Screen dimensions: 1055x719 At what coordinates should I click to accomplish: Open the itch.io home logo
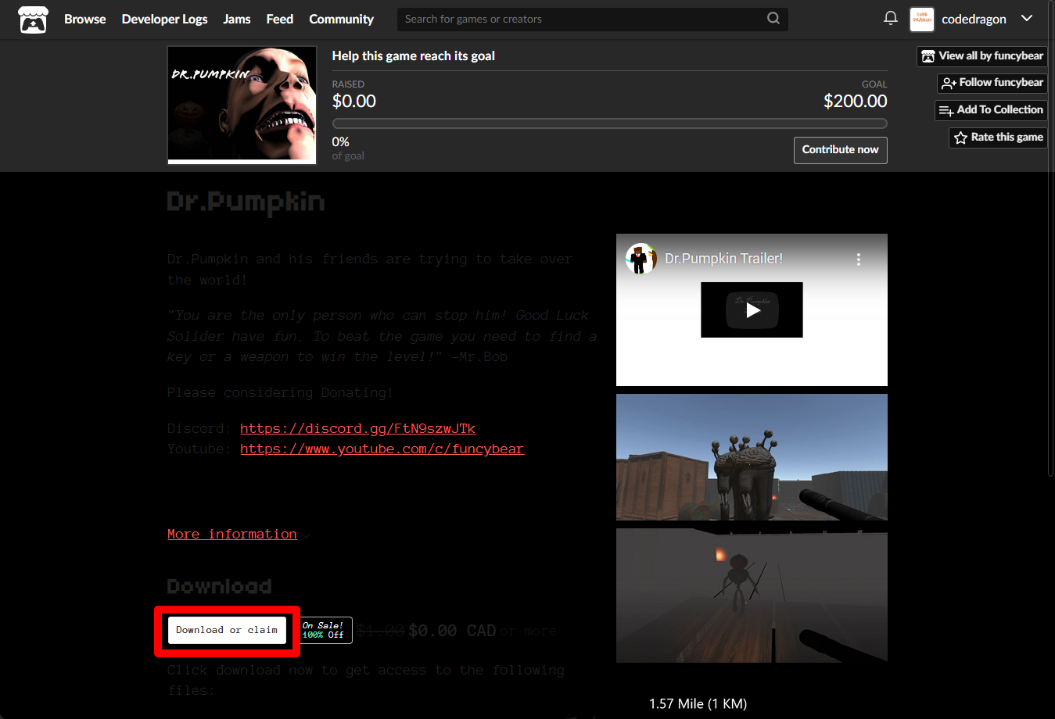coord(33,20)
